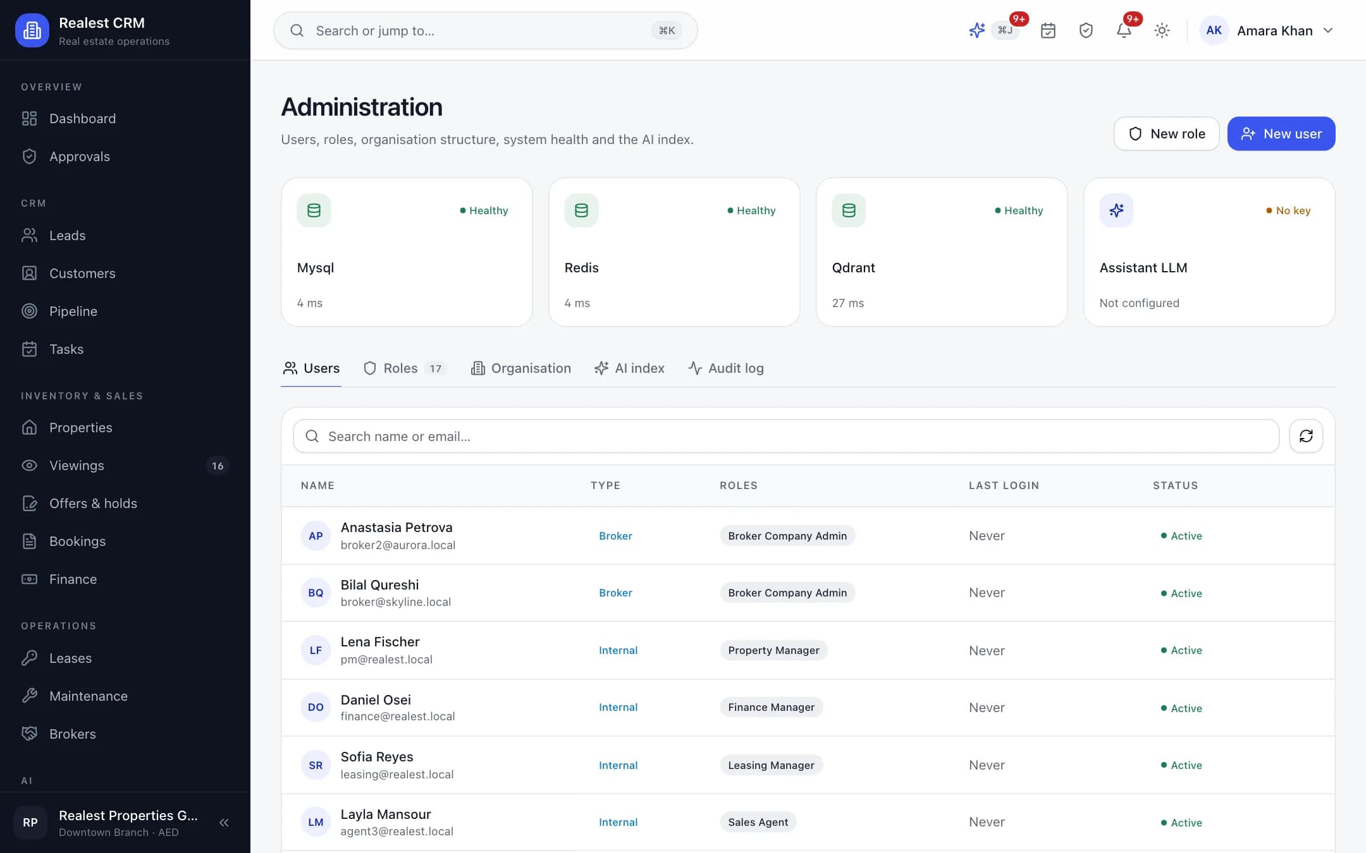Open the calendar icon in top bar

(1048, 30)
